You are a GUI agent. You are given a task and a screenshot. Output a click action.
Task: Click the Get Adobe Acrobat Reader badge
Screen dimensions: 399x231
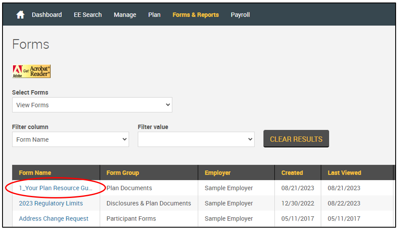(x=31, y=71)
